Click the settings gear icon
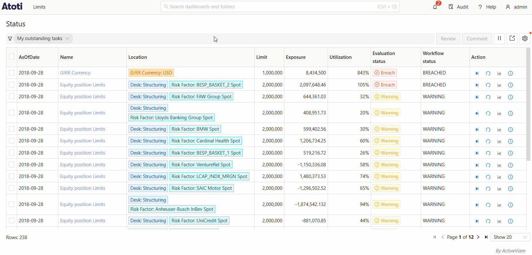The width and height of the screenshot is (532, 255). point(525,38)
